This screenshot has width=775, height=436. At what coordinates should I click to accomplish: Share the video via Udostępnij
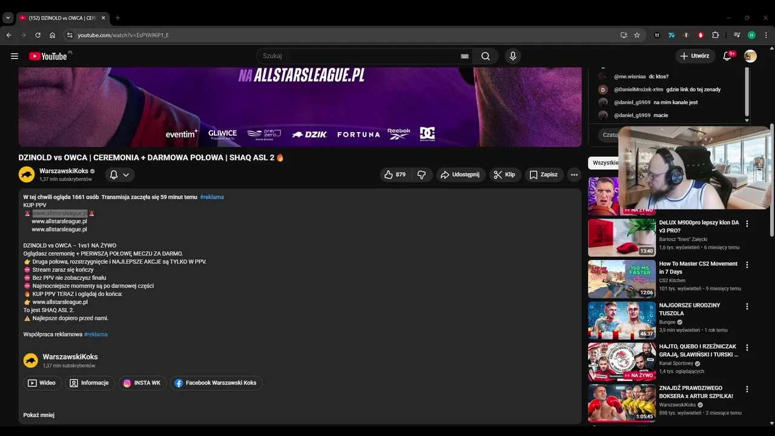[x=460, y=174]
